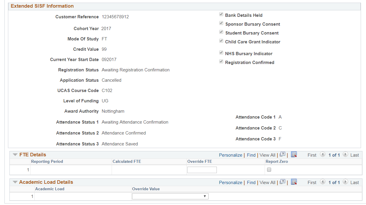366x205 pixels.
Task: Open FTE Details grid in new window
Action: tap(282, 154)
